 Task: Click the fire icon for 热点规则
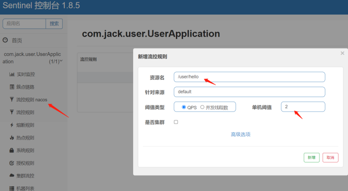coord(12,137)
